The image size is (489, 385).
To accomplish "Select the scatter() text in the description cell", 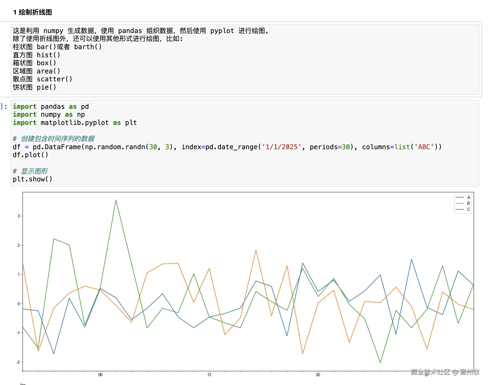I will click(x=55, y=79).
